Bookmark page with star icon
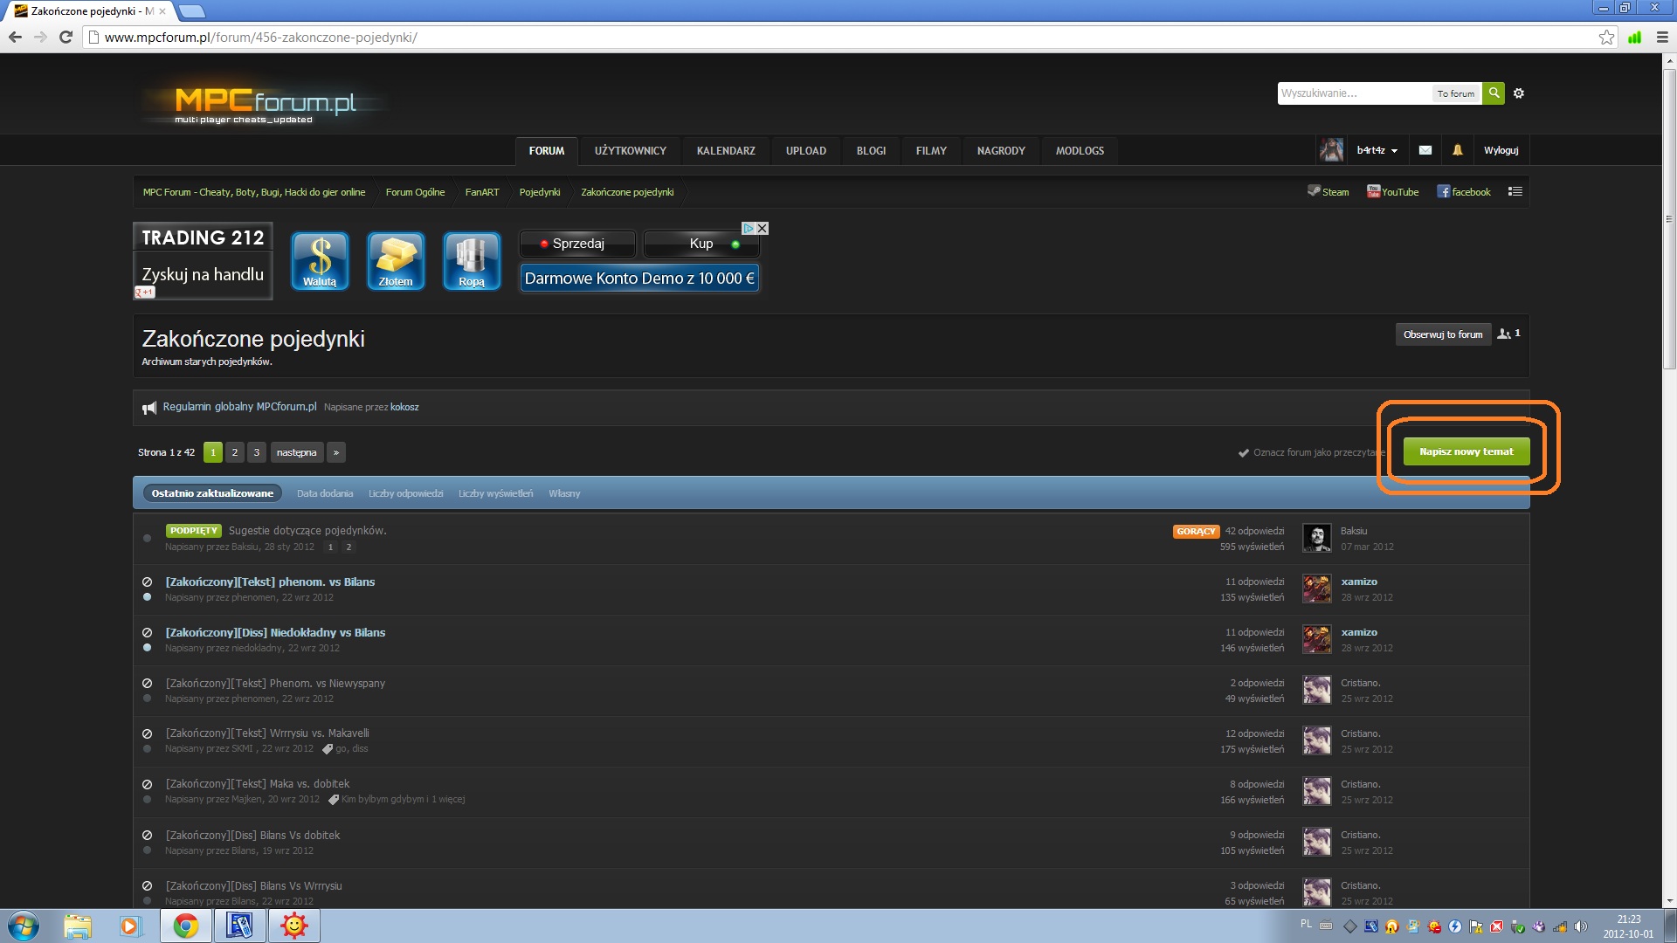Viewport: 1677px width, 943px height. pos(1606,38)
